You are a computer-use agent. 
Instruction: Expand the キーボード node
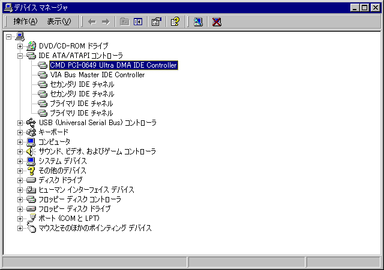(20, 132)
